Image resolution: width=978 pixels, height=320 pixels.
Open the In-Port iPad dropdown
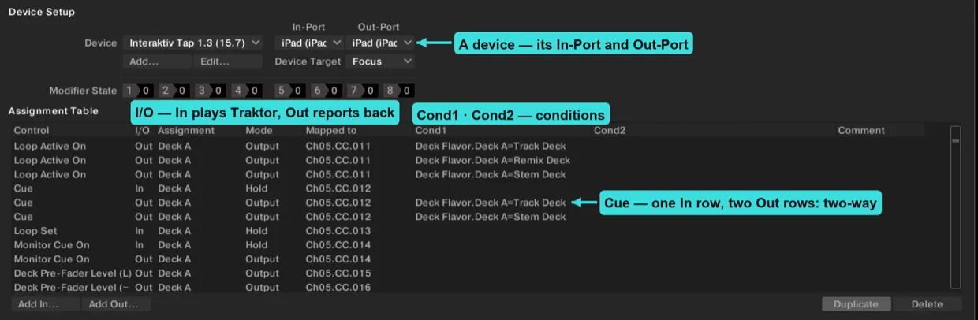point(308,43)
